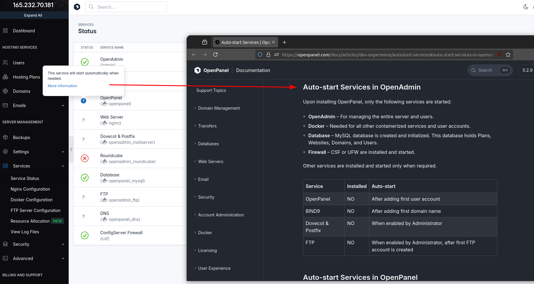Expand the Web Servers docs section

click(x=211, y=162)
